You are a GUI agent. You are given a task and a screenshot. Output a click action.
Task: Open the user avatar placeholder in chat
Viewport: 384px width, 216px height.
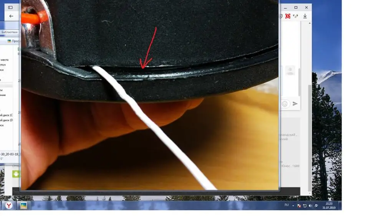point(290,71)
